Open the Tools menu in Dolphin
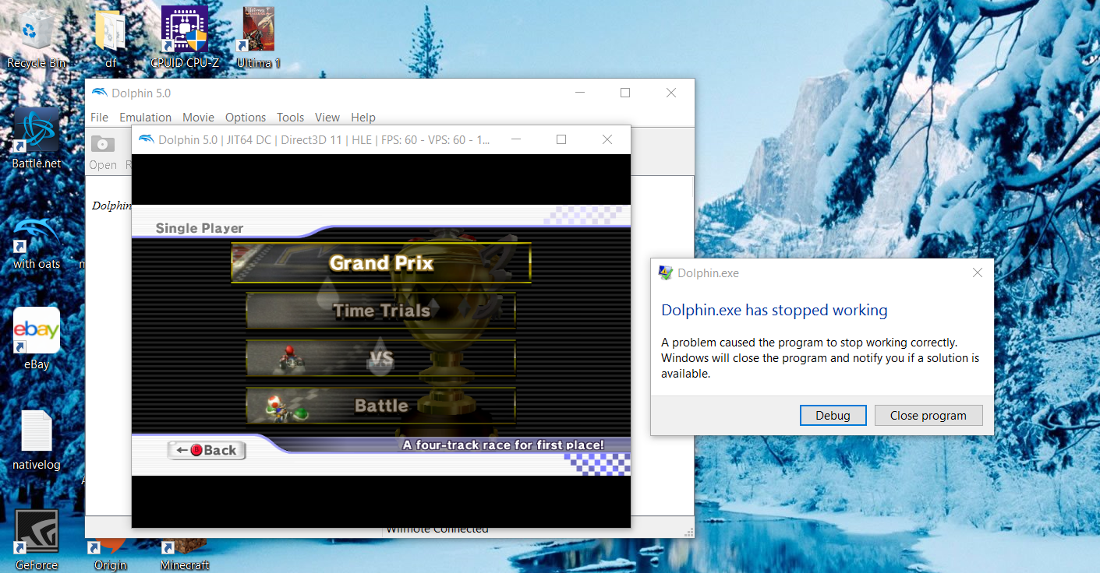 (x=290, y=118)
